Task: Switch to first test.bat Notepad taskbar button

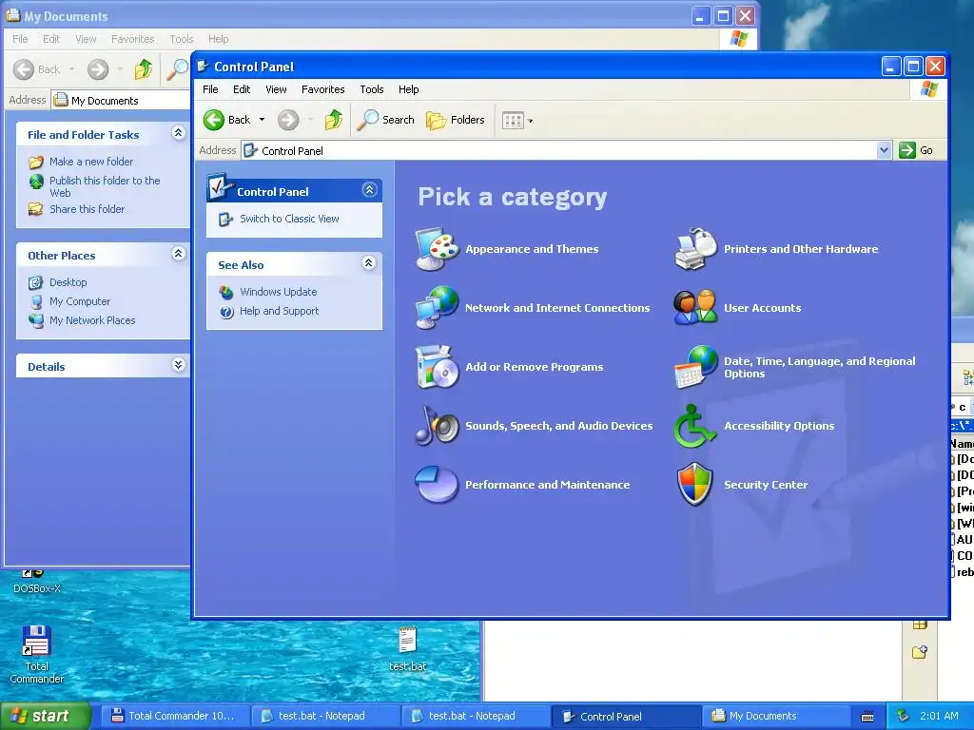Action: (x=325, y=716)
